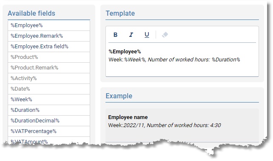Choose the %Date% field
The image size is (273, 161).
49,89
